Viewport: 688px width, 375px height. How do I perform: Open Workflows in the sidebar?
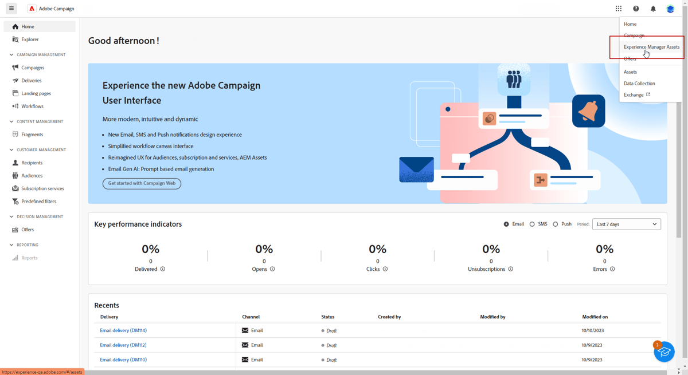click(x=32, y=106)
